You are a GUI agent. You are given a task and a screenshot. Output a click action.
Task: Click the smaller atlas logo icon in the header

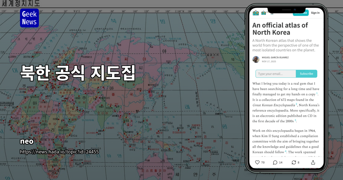pyautogui.click(x=263, y=13)
